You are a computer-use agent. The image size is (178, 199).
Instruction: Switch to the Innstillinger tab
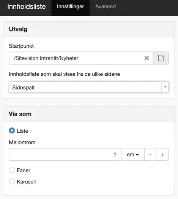click(70, 6)
